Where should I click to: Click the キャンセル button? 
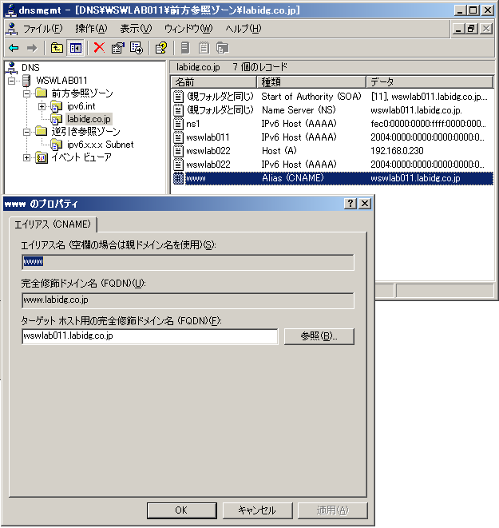pos(256,510)
